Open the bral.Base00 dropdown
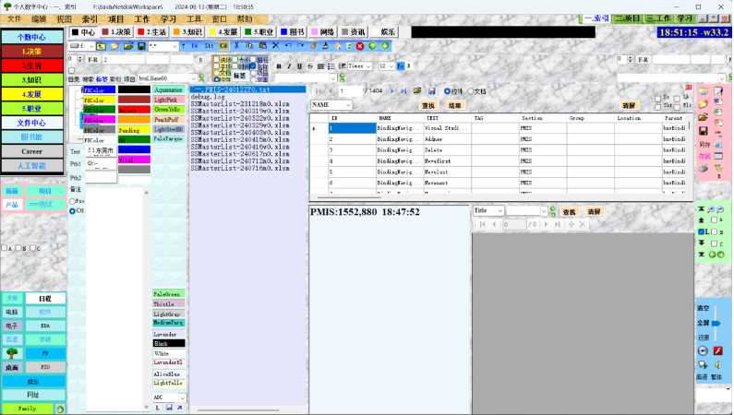 click(193, 78)
